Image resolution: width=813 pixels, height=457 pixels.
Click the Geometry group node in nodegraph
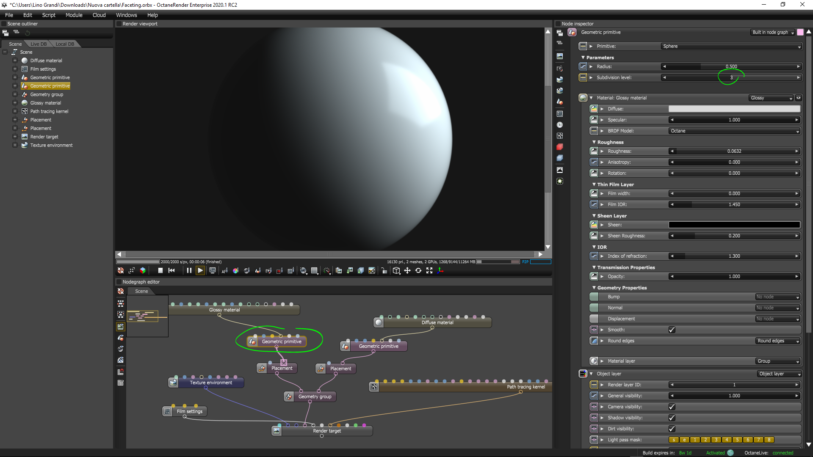point(315,396)
